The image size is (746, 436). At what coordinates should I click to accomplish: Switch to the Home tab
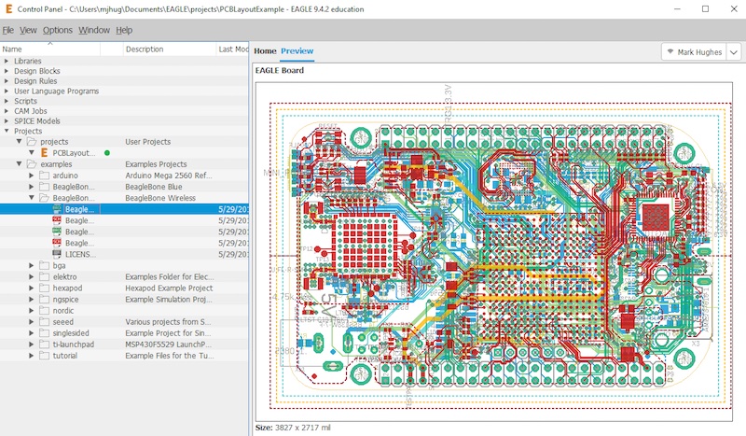point(265,51)
